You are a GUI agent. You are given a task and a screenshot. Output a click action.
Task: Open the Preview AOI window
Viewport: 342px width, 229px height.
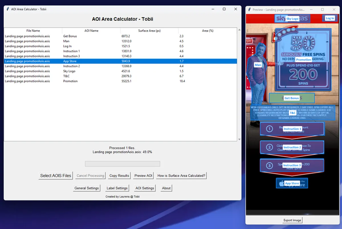143,176
